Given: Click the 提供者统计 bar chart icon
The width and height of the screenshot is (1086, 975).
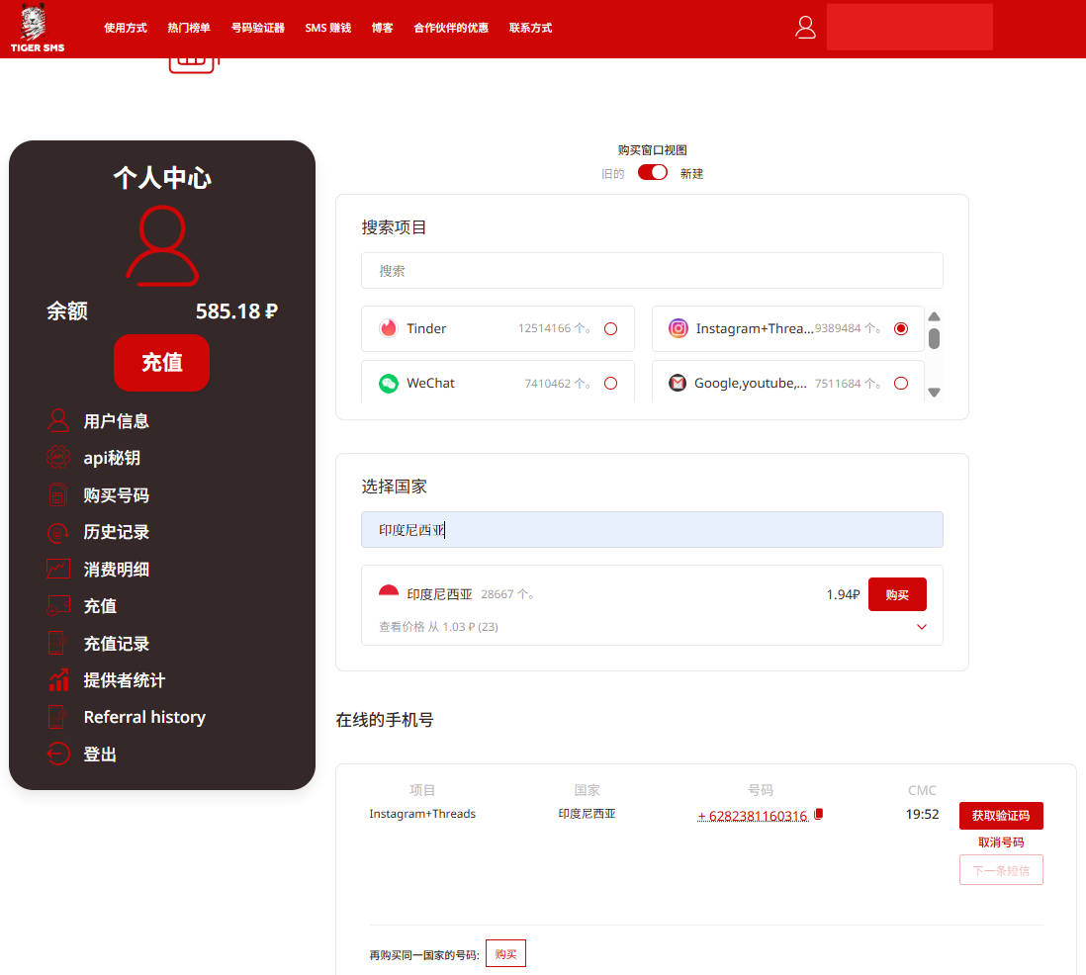Looking at the screenshot, I should point(58,679).
